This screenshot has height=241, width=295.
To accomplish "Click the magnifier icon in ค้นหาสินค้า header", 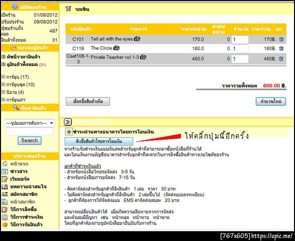I will pyautogui.click(x=16, y=108).
